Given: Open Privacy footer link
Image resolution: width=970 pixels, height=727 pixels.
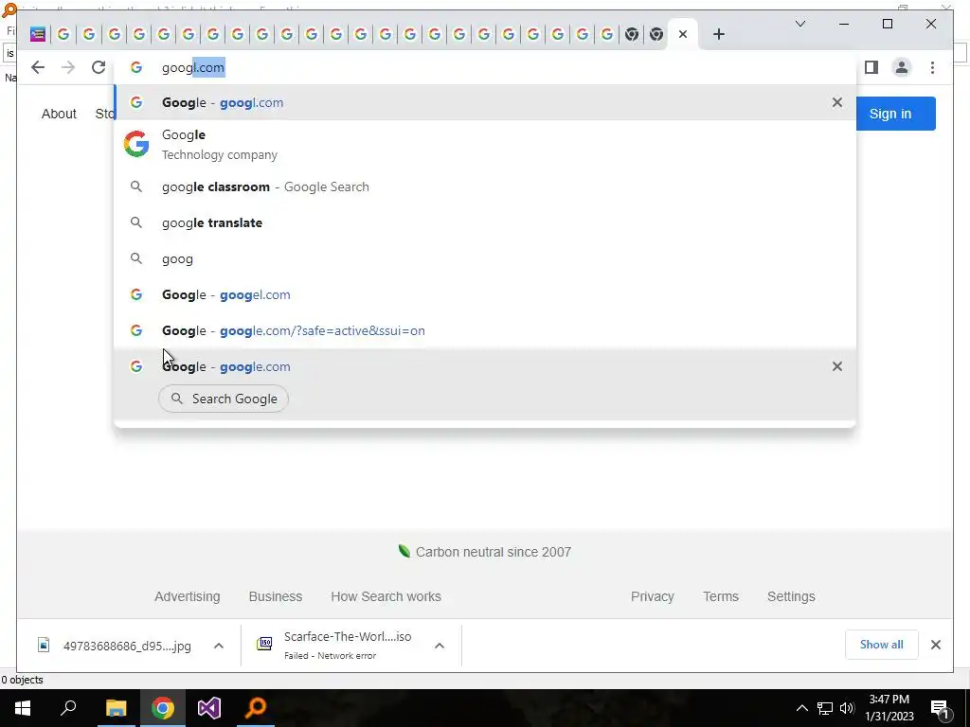Looking at the screenshot, I should click(652, 596).
